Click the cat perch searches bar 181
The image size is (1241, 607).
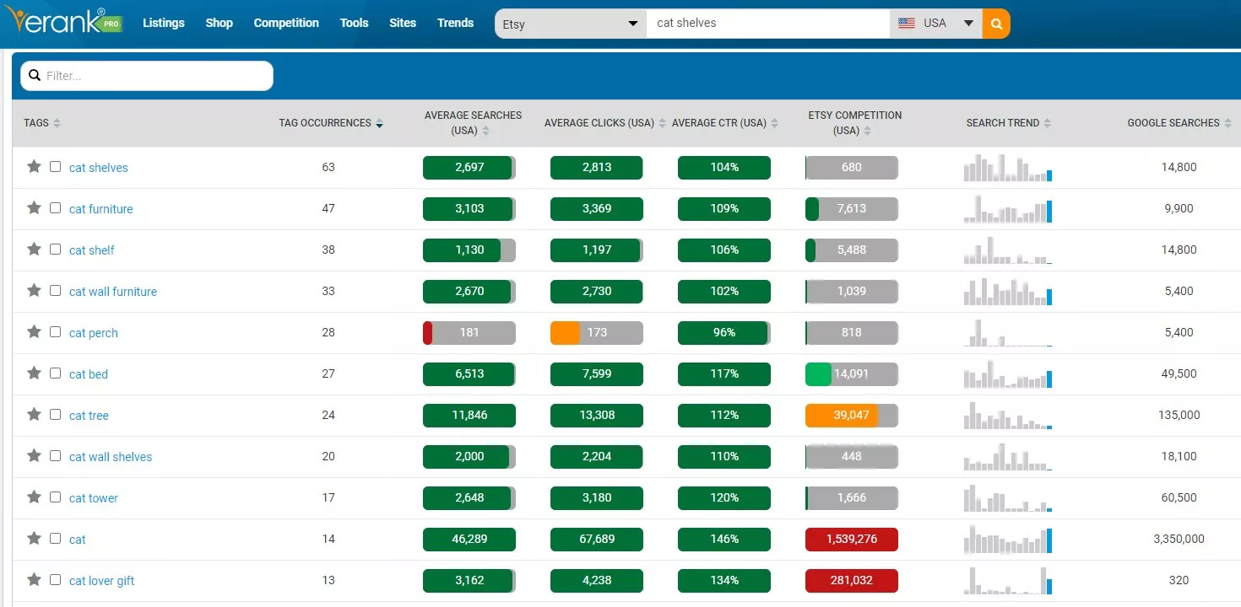pos(469,332)
